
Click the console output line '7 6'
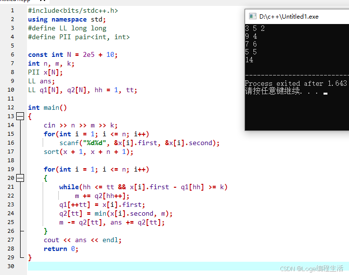[x=251, y=44]
